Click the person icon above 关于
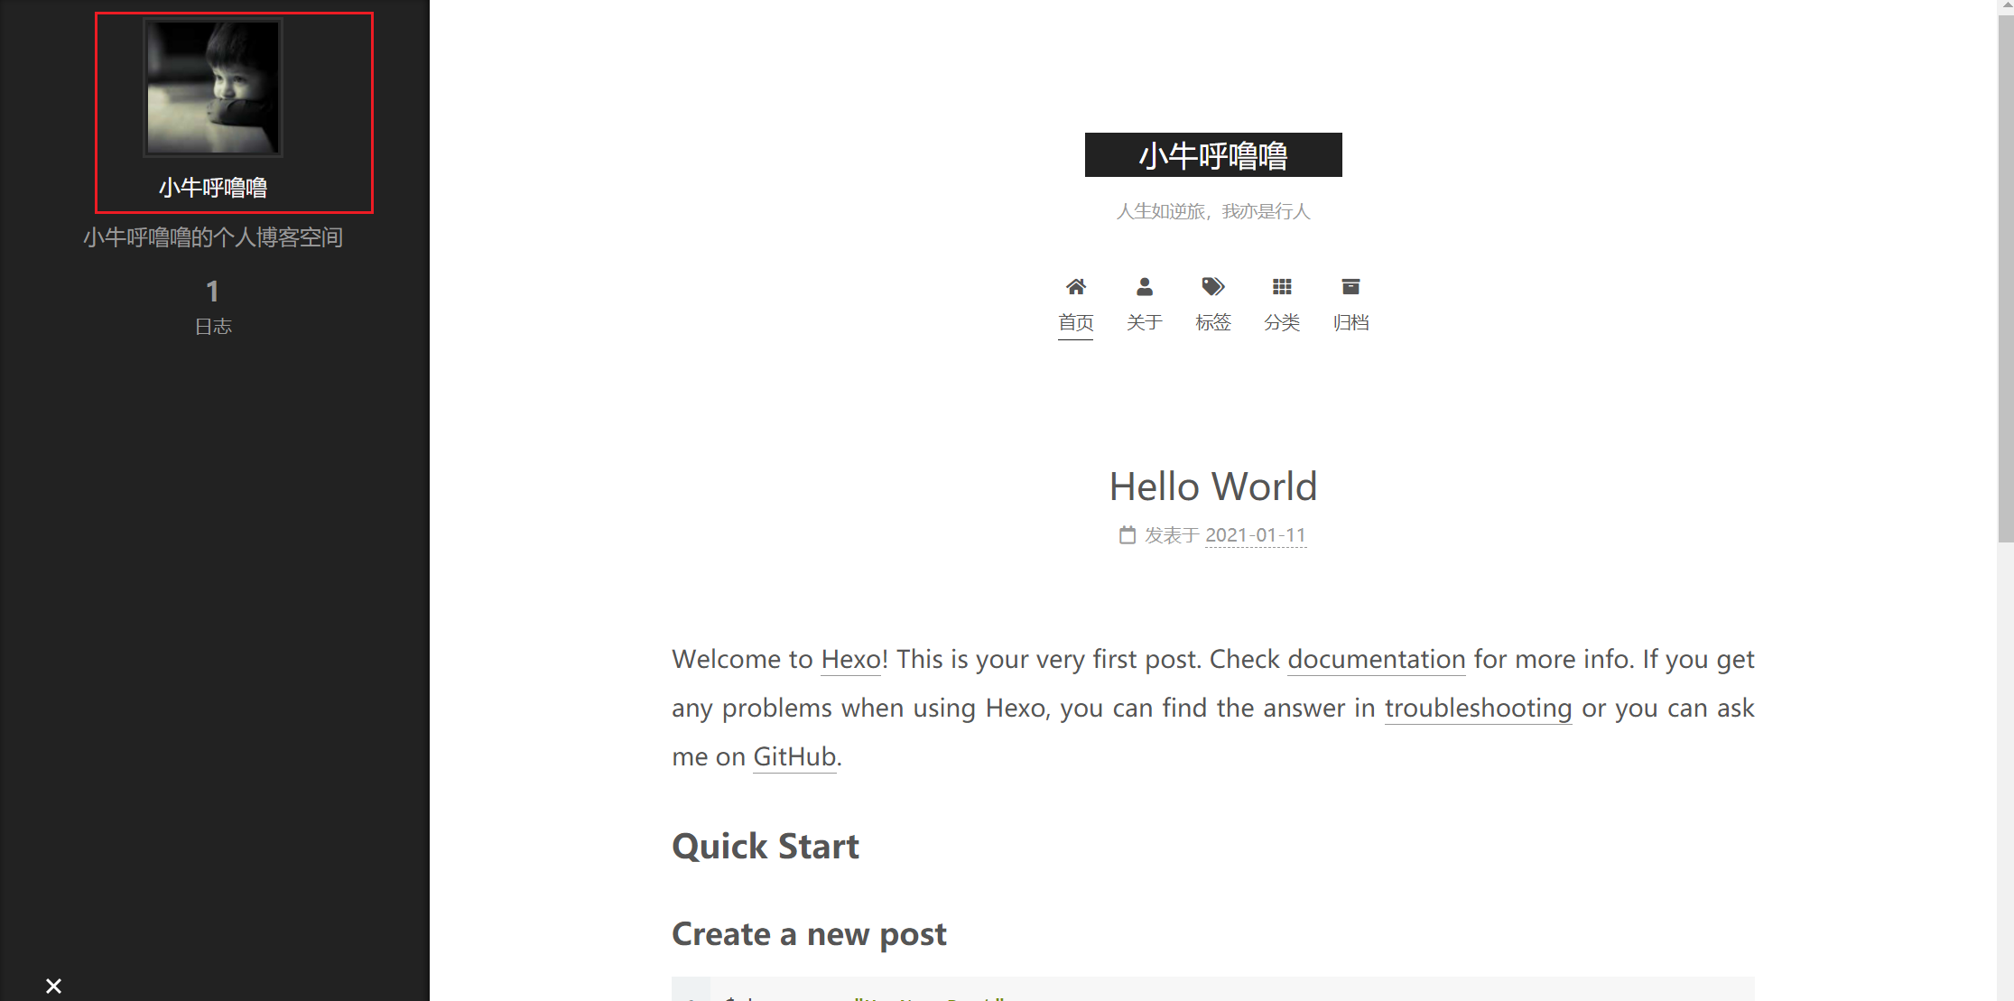This screenshot has width=2014, height=1001. pyautogui.click(x=1144, y=287)
